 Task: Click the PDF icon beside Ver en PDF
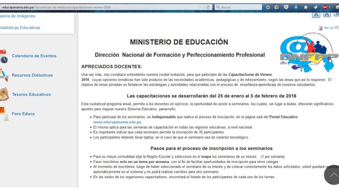[321, 28]
